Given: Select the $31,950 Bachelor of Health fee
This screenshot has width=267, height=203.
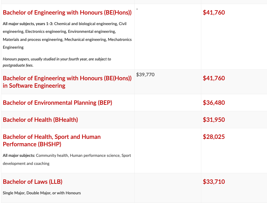Looking at the screenshot, I should pyautogui.click(x=214, y=120).
